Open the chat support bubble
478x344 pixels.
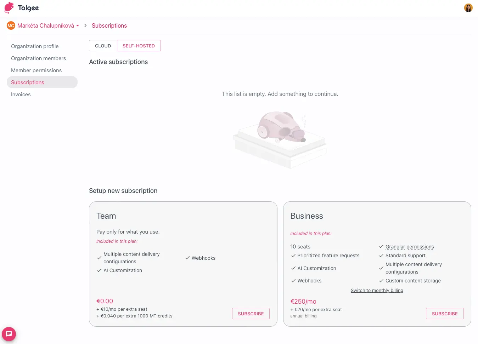pos(9,334)
